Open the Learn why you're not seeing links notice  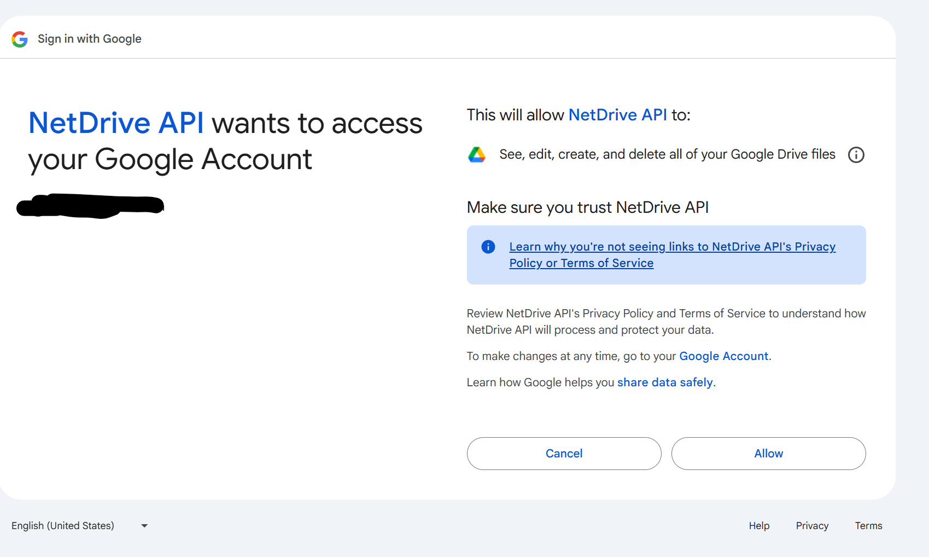tap(672, 255)
